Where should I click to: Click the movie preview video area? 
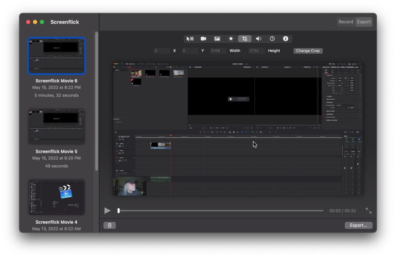238,129
